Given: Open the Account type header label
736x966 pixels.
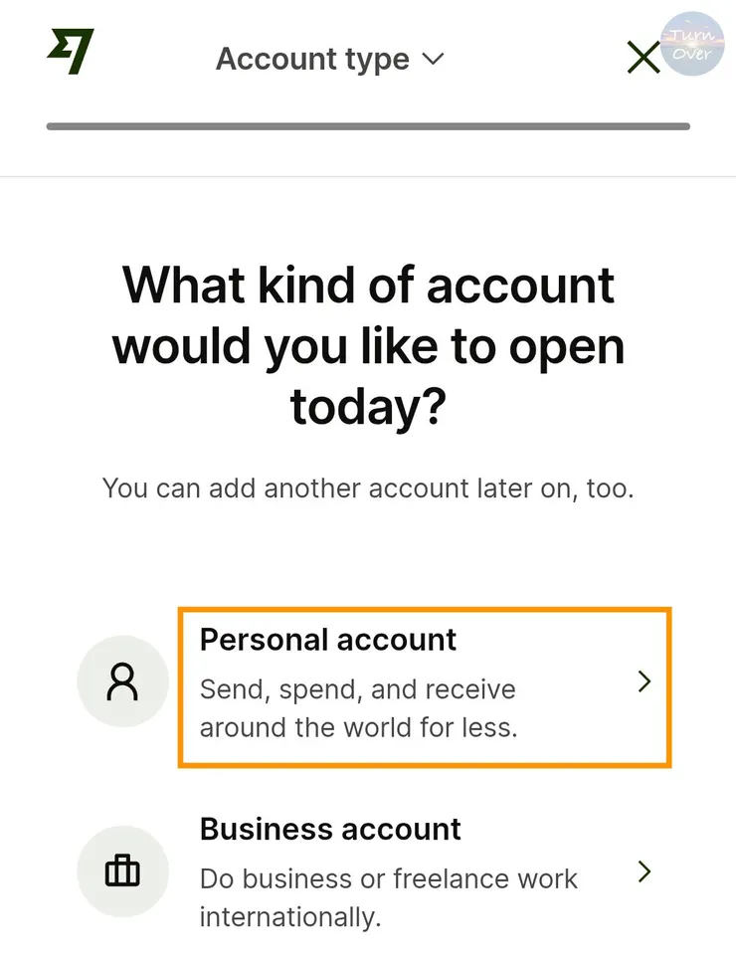Looking at the screenshot, I should click(312, 59).
